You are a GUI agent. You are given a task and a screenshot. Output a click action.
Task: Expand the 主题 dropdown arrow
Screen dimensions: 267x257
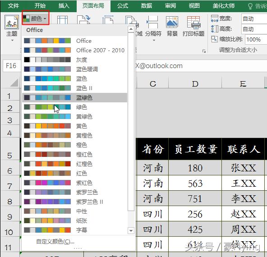click(x=12, y=41)
